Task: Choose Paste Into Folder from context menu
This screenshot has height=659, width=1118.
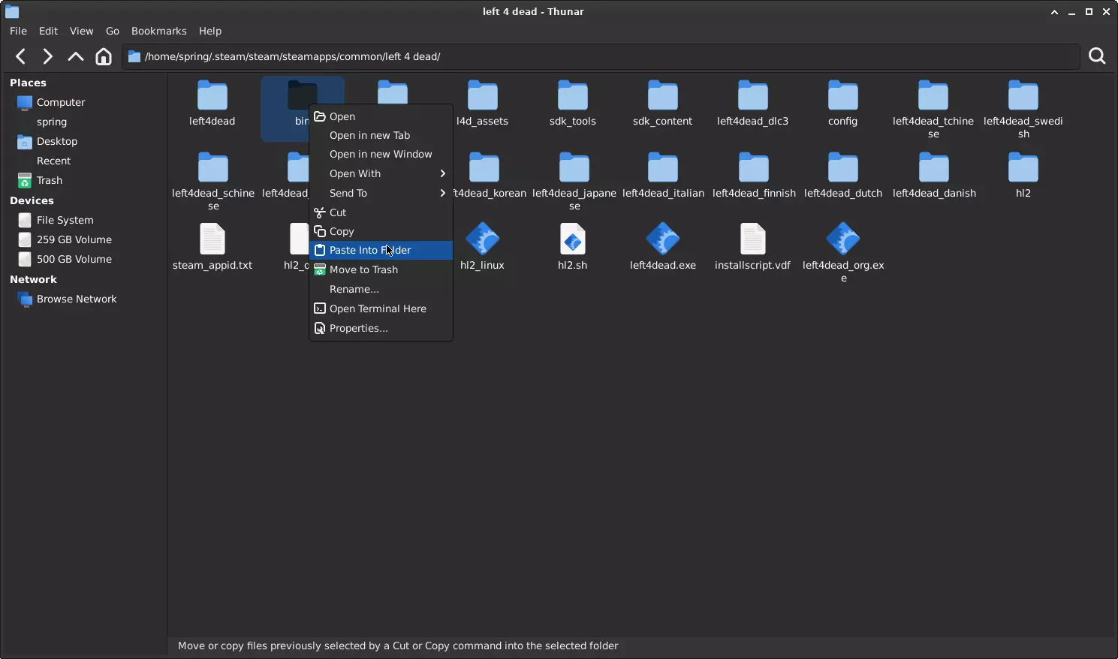Action: [x=370, y=250]
